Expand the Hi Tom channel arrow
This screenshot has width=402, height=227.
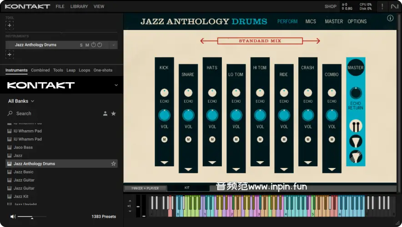pos(260,163)
